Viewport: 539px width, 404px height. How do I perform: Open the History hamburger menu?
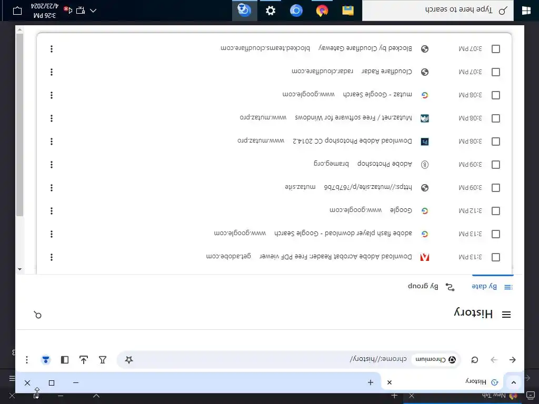coord(506,315)
